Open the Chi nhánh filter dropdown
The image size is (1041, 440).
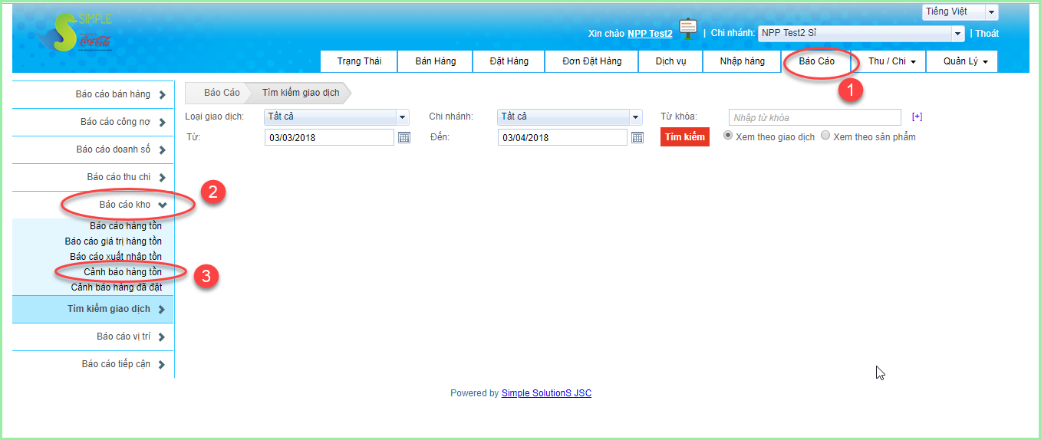tap(568, 117)
